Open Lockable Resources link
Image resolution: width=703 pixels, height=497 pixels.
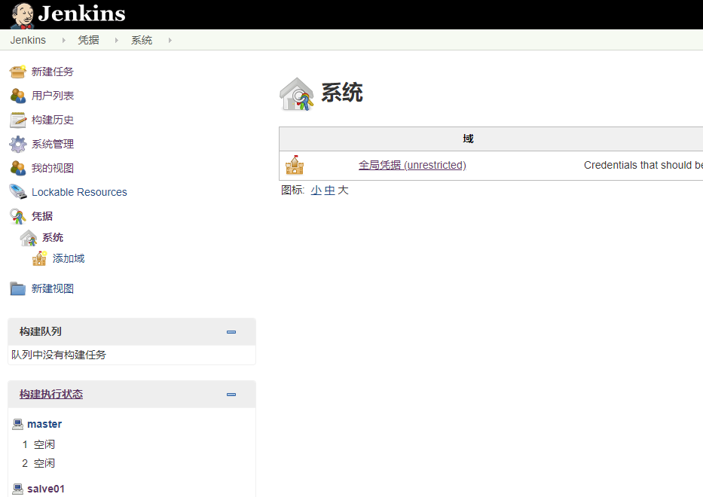79,192
